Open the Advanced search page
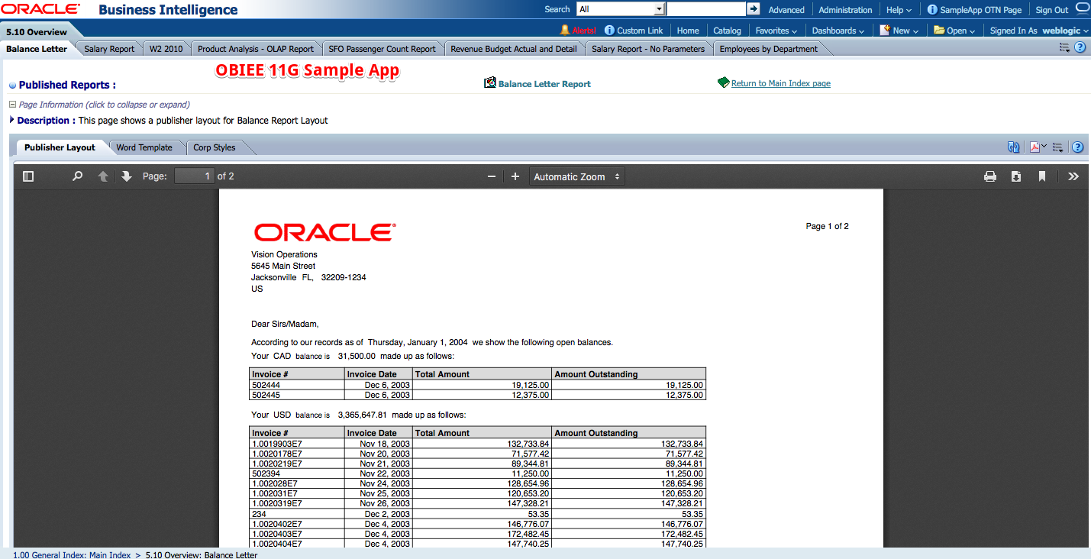This screenshot has width=1091, height=559. pyautogui.click(x=786, y=9)
